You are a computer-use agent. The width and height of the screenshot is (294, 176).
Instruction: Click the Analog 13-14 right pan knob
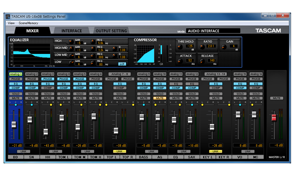pyautogui.click(x=229, y=105)
